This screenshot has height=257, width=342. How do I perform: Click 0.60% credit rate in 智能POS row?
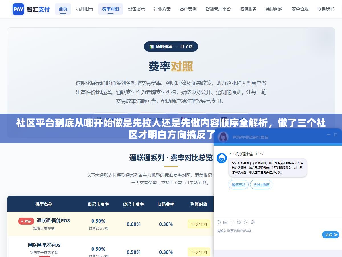(x=133, y=224)
